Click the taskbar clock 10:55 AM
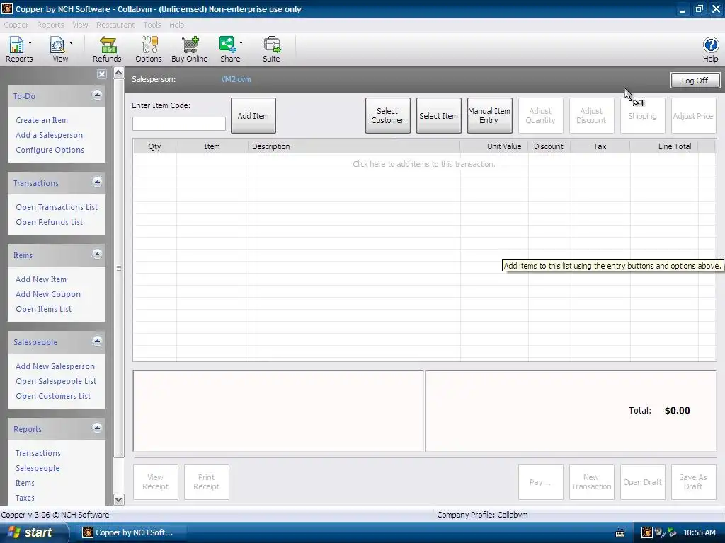The height and width of the screenshot is (543, 725). click(x=699, y=532)
